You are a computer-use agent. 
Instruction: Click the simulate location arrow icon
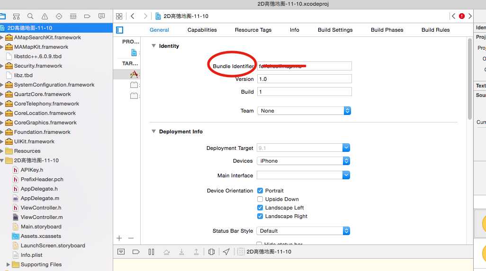click(x=226, y=252)
